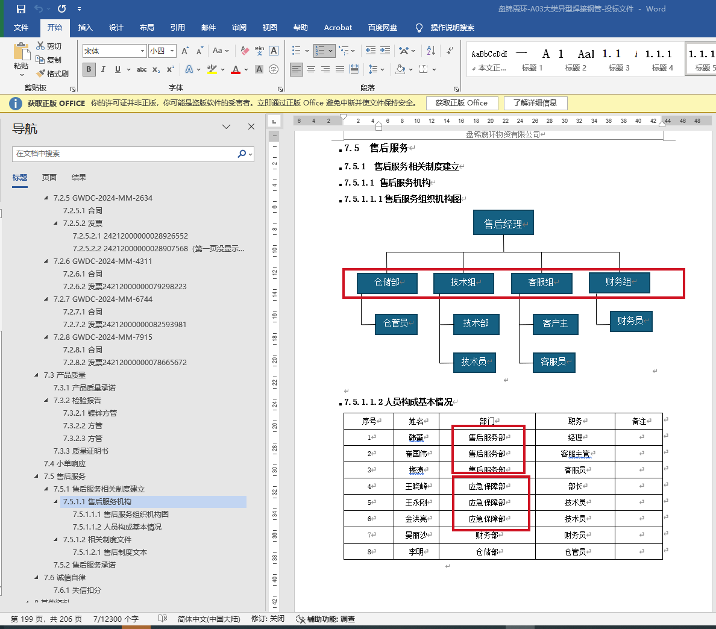Open the phonetic guide (wén) tool
716x629 pixels.
click(259, 51)
